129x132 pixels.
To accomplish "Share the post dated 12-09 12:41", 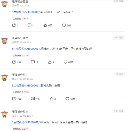I will click(17, 62).
